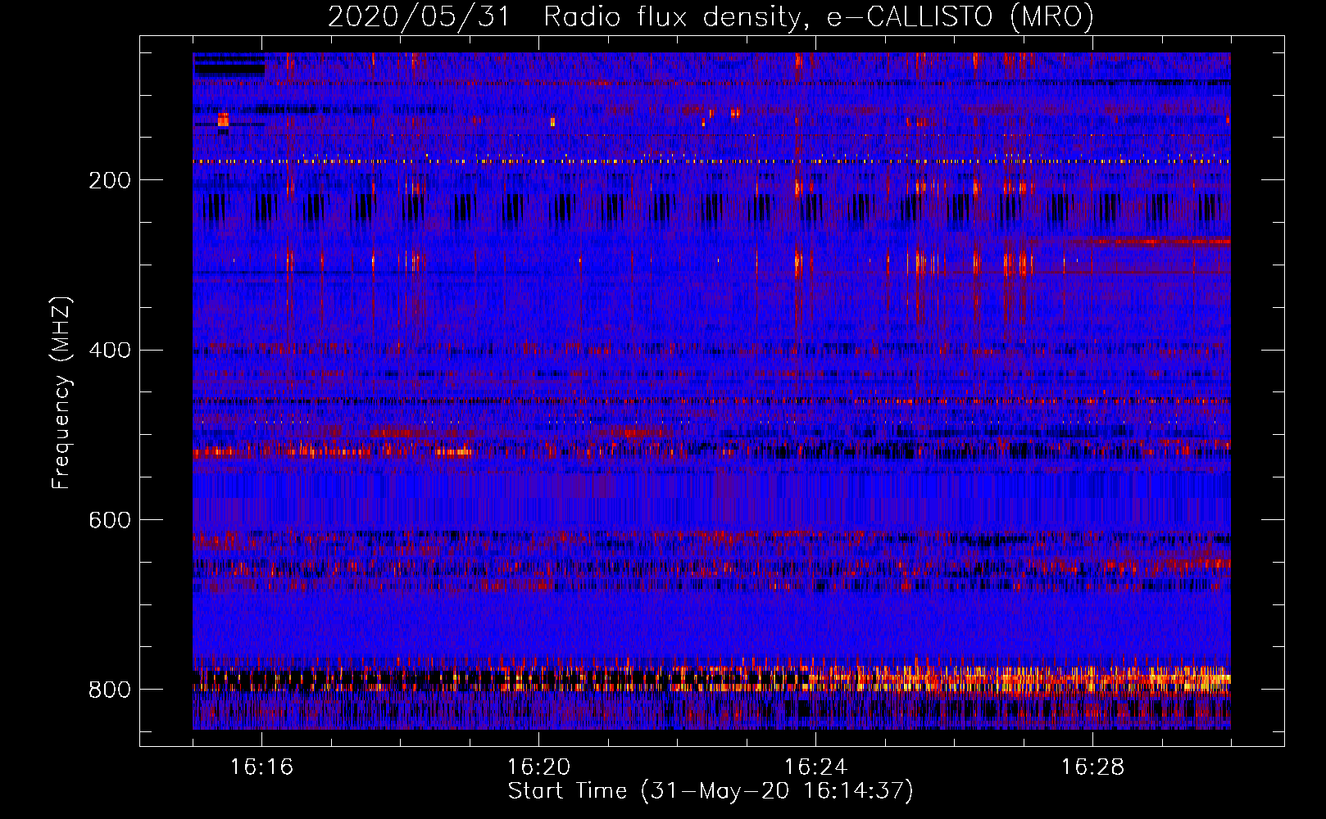
Task: Click the 16:24 time tick label
Action: (815, 767)
